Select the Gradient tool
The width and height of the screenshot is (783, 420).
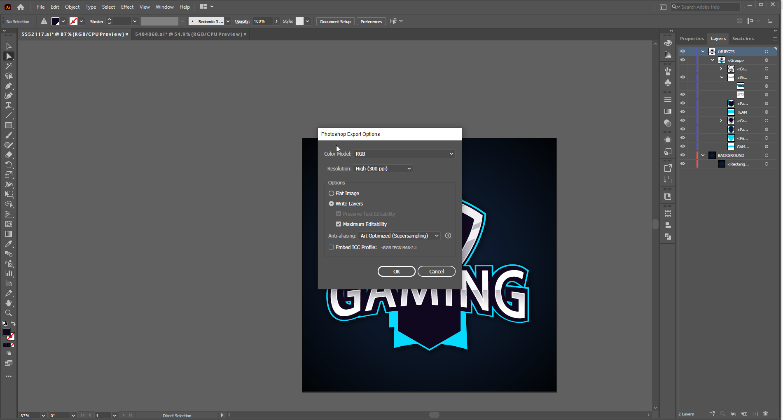[9, 234]
